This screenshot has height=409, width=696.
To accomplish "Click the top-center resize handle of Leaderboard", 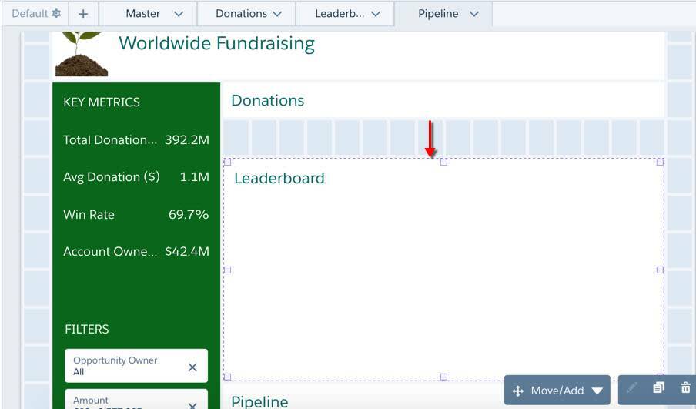I will (443, 162).
